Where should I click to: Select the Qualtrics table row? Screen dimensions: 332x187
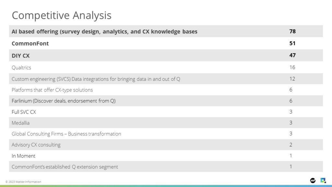[x=166, y=68]
